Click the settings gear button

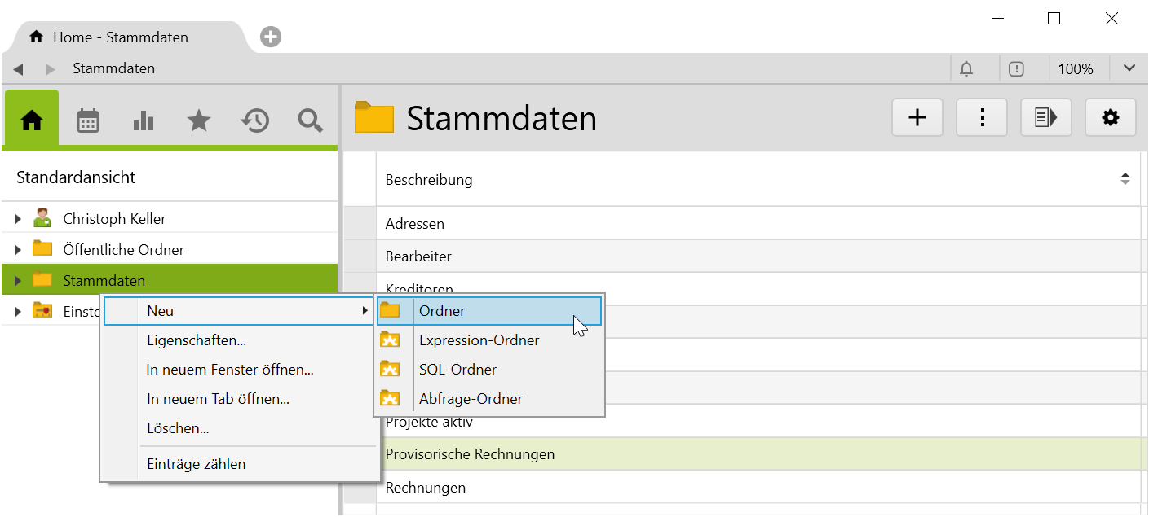[x=1110, y=118]
